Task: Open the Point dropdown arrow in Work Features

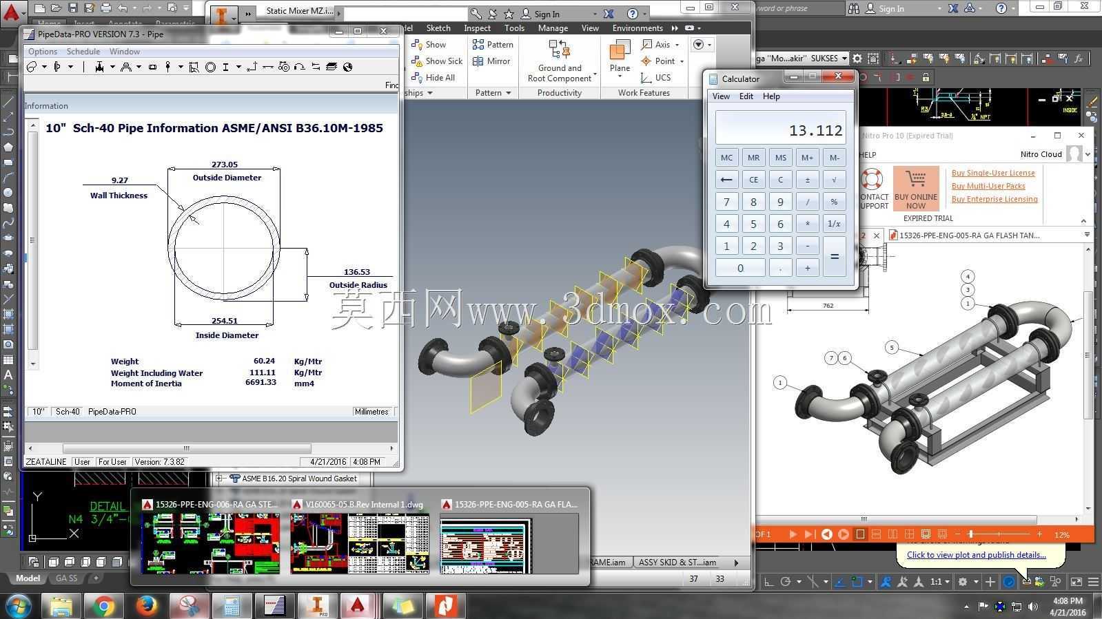Action: [682, 61]
